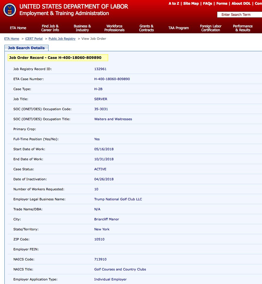The width and height of the screenshot is (262, 284).
Task: Select the State value New York
Action: tap(102, 229)
